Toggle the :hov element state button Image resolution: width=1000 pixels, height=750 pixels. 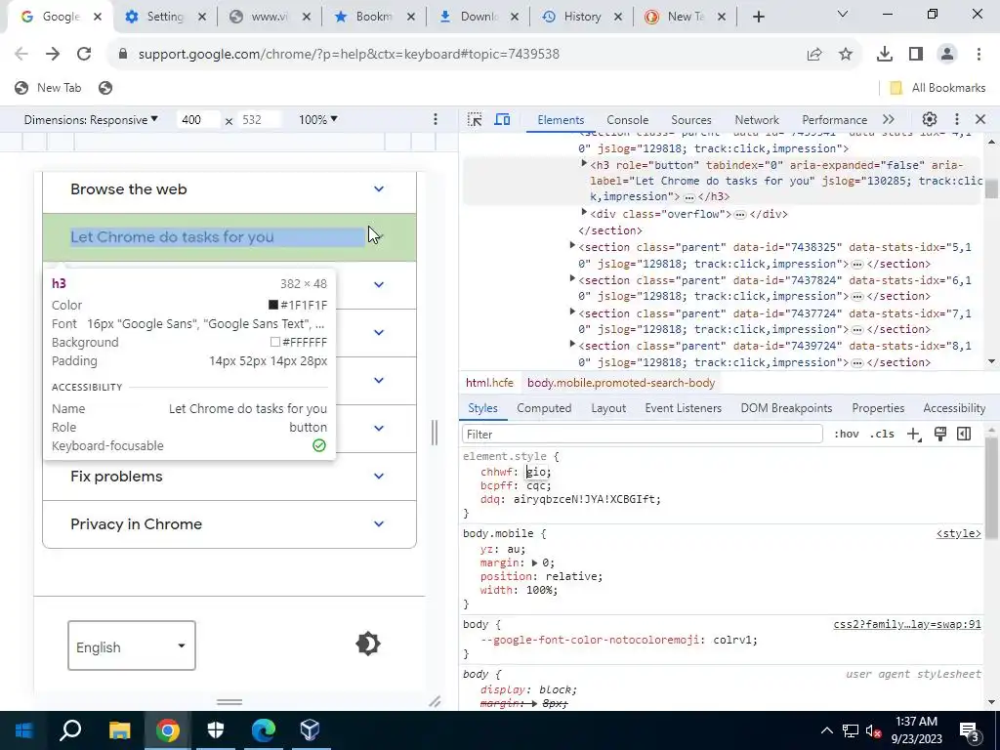pos(846,435)
